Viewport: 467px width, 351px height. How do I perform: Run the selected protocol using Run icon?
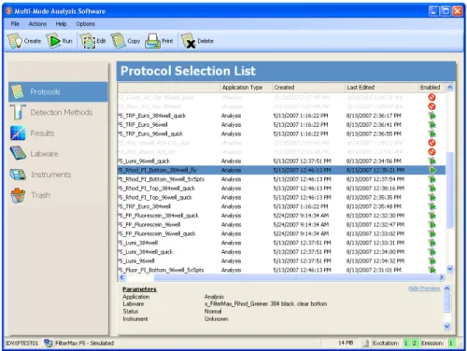(54, 41)
